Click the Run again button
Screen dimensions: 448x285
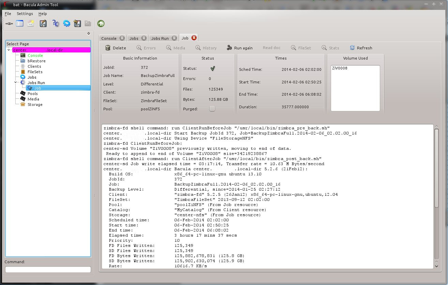240,48
